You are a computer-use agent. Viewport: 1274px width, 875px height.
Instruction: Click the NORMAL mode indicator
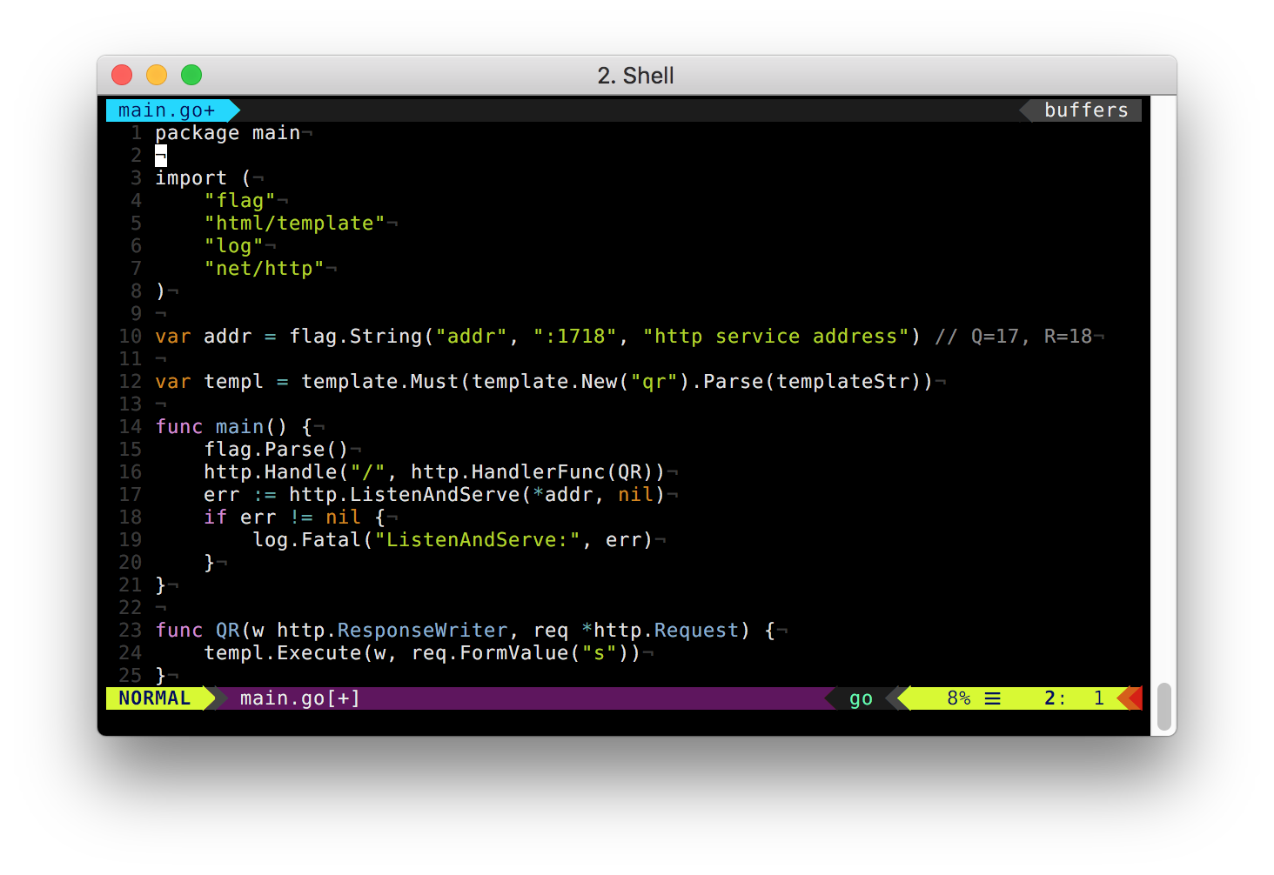[154, 698]
